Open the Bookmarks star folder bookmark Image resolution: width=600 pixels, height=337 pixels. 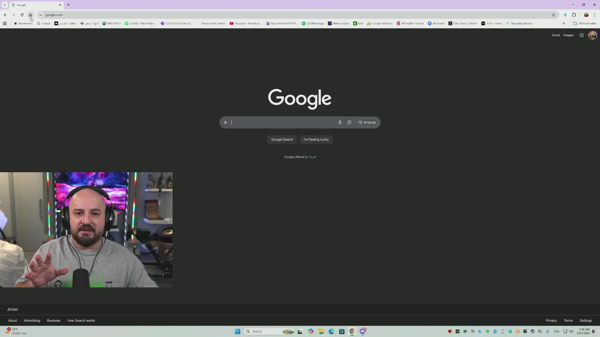pyautogui.click(x=23, y=23)
